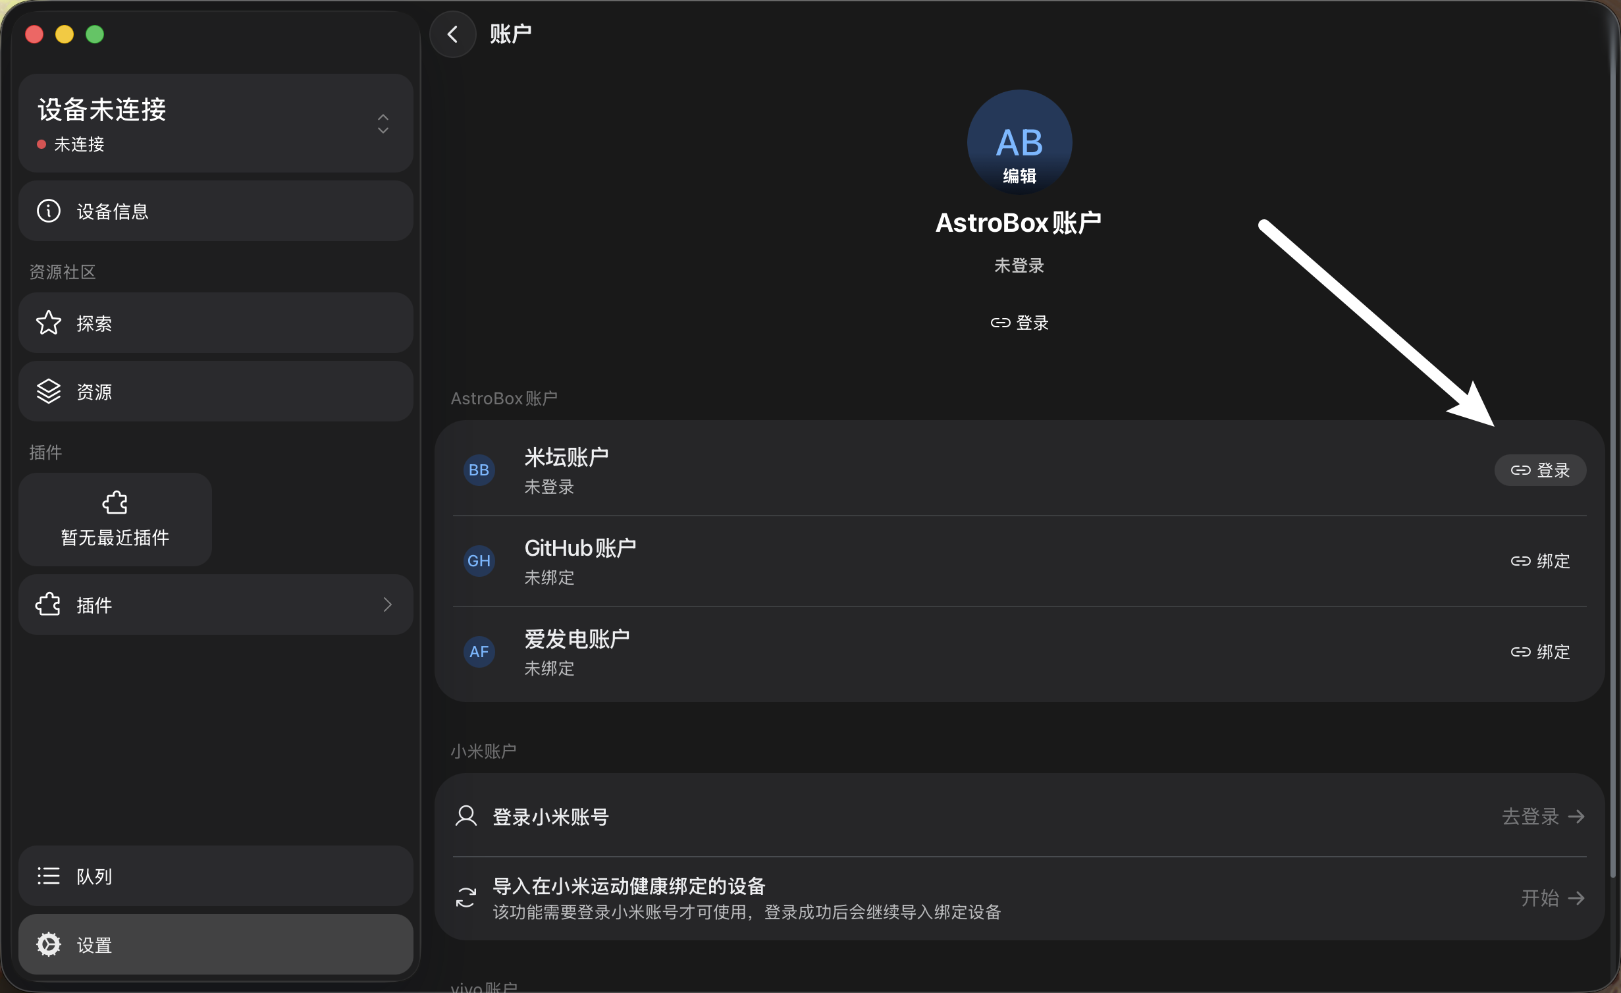Image resolution: width=1621 pixels, height=993 pixels.
Task: Click the arrow icon after 去登录
Action: click(x=1576, y=817)
